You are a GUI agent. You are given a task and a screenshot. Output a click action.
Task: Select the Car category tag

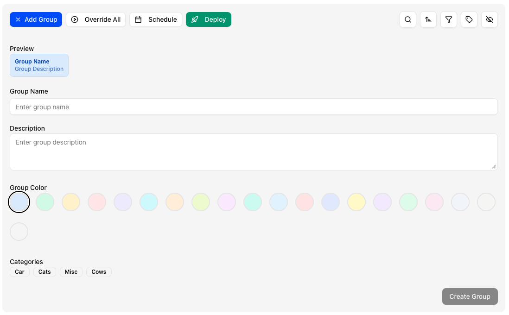pos(19,272)
